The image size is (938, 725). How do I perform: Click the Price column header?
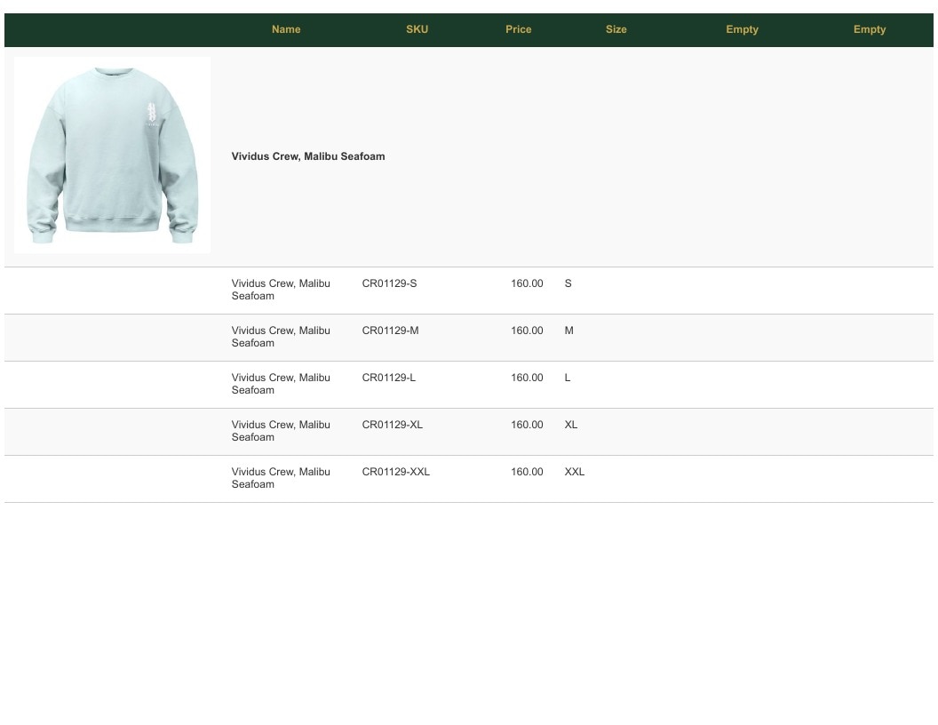click(x=518, y=29)
